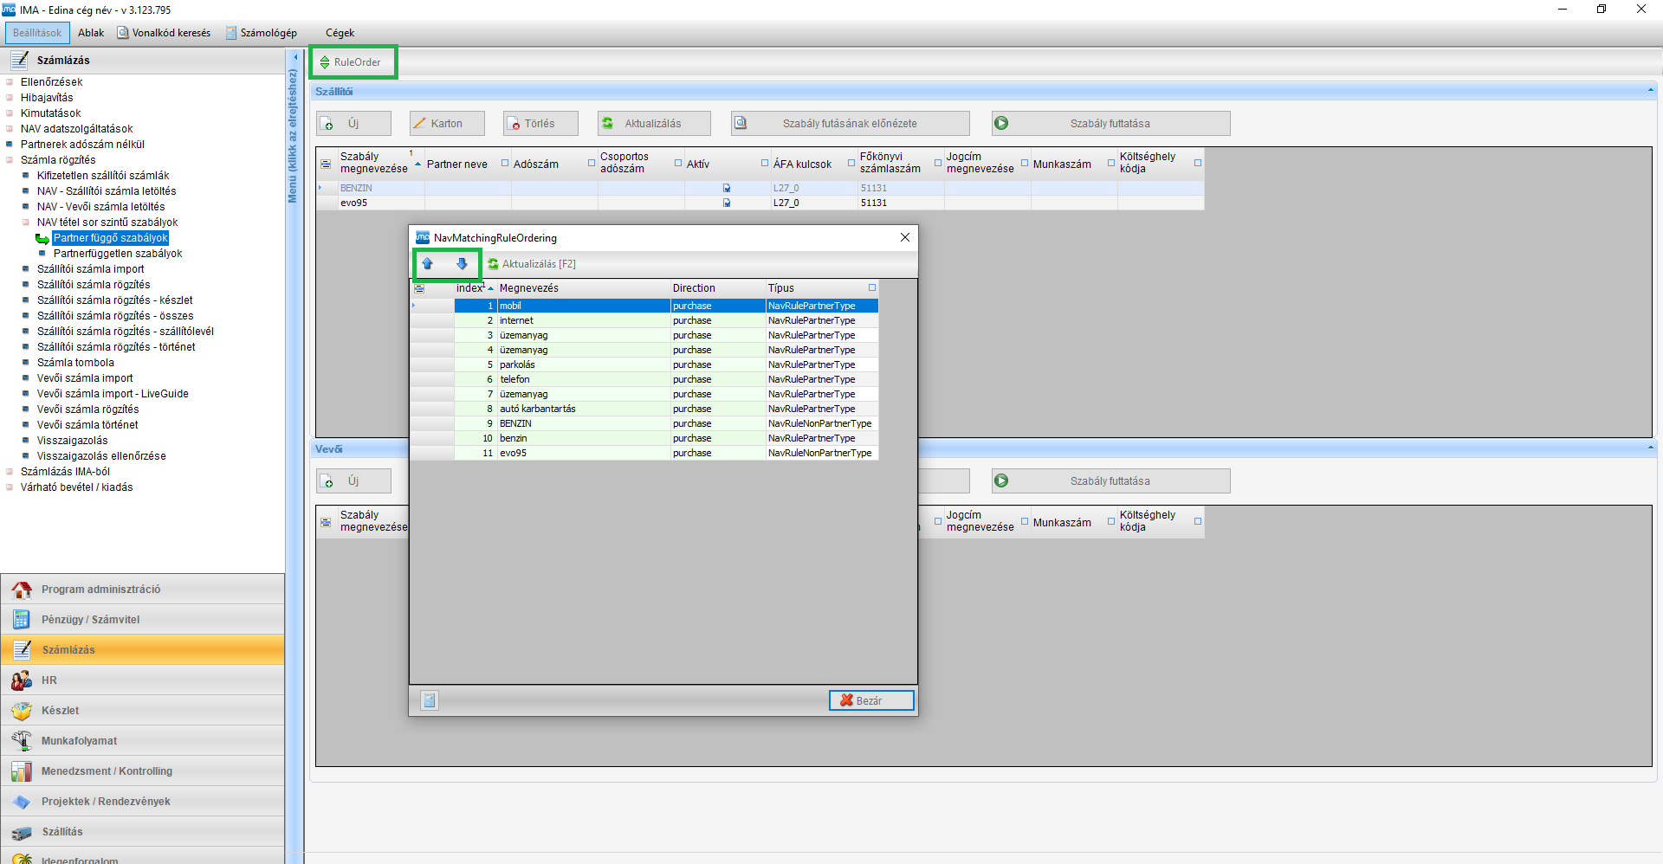Viewport: 1663px width, 864px height.
Task: Click the Aktív checkbox in the BENZIN row
Action: click(x=727, y=188)
